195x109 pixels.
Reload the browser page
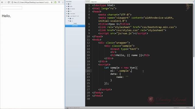pyautogui.click(x=9, y=2)
